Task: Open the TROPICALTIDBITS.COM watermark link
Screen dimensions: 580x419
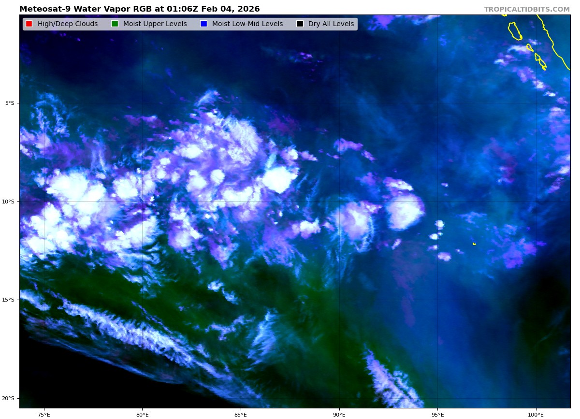Action: point(527,10)
